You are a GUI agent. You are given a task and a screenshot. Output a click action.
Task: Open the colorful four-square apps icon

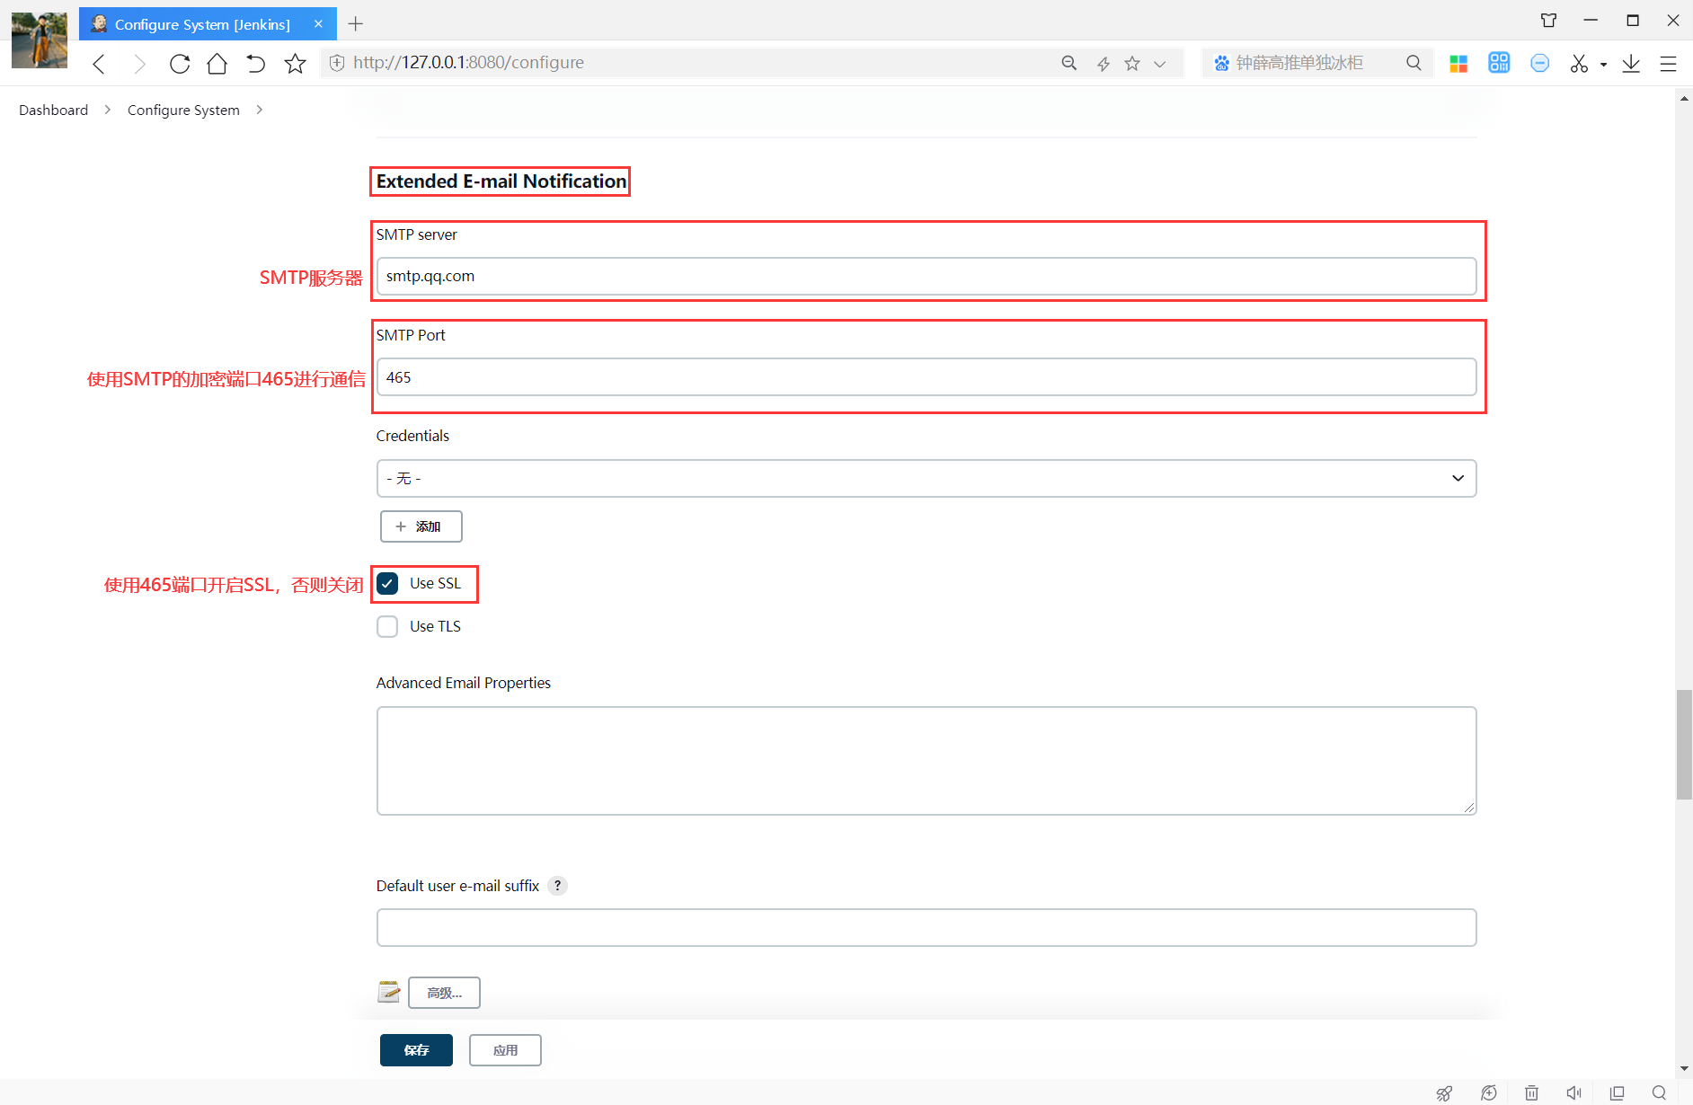coord(1458,63)
